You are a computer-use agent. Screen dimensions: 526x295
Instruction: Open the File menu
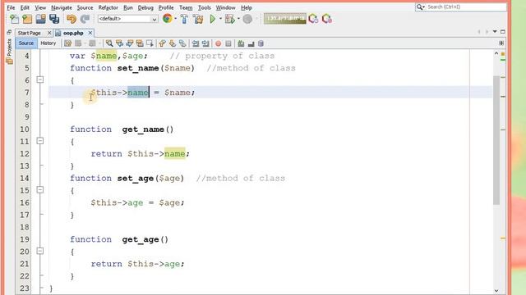[11, 7]
